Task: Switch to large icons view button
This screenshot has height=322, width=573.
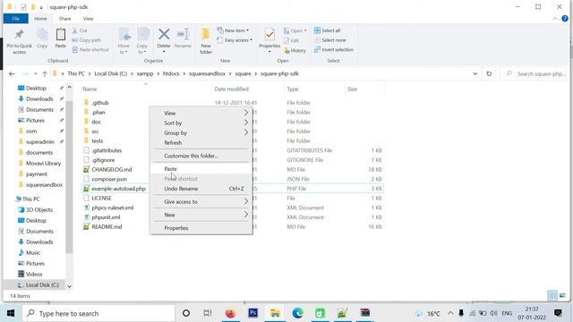Action: (562, 295)
